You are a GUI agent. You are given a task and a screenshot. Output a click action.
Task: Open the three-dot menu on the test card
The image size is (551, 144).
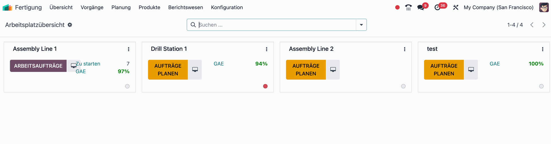pyautogui.click(x=542, y=49)
